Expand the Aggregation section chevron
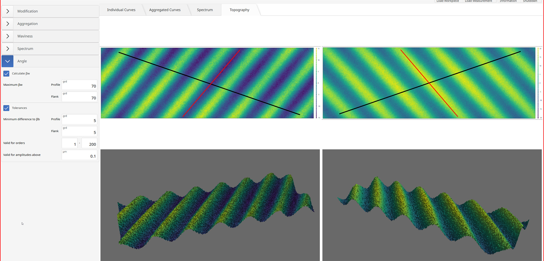544x261 pixels. click(x=8, y=24)
